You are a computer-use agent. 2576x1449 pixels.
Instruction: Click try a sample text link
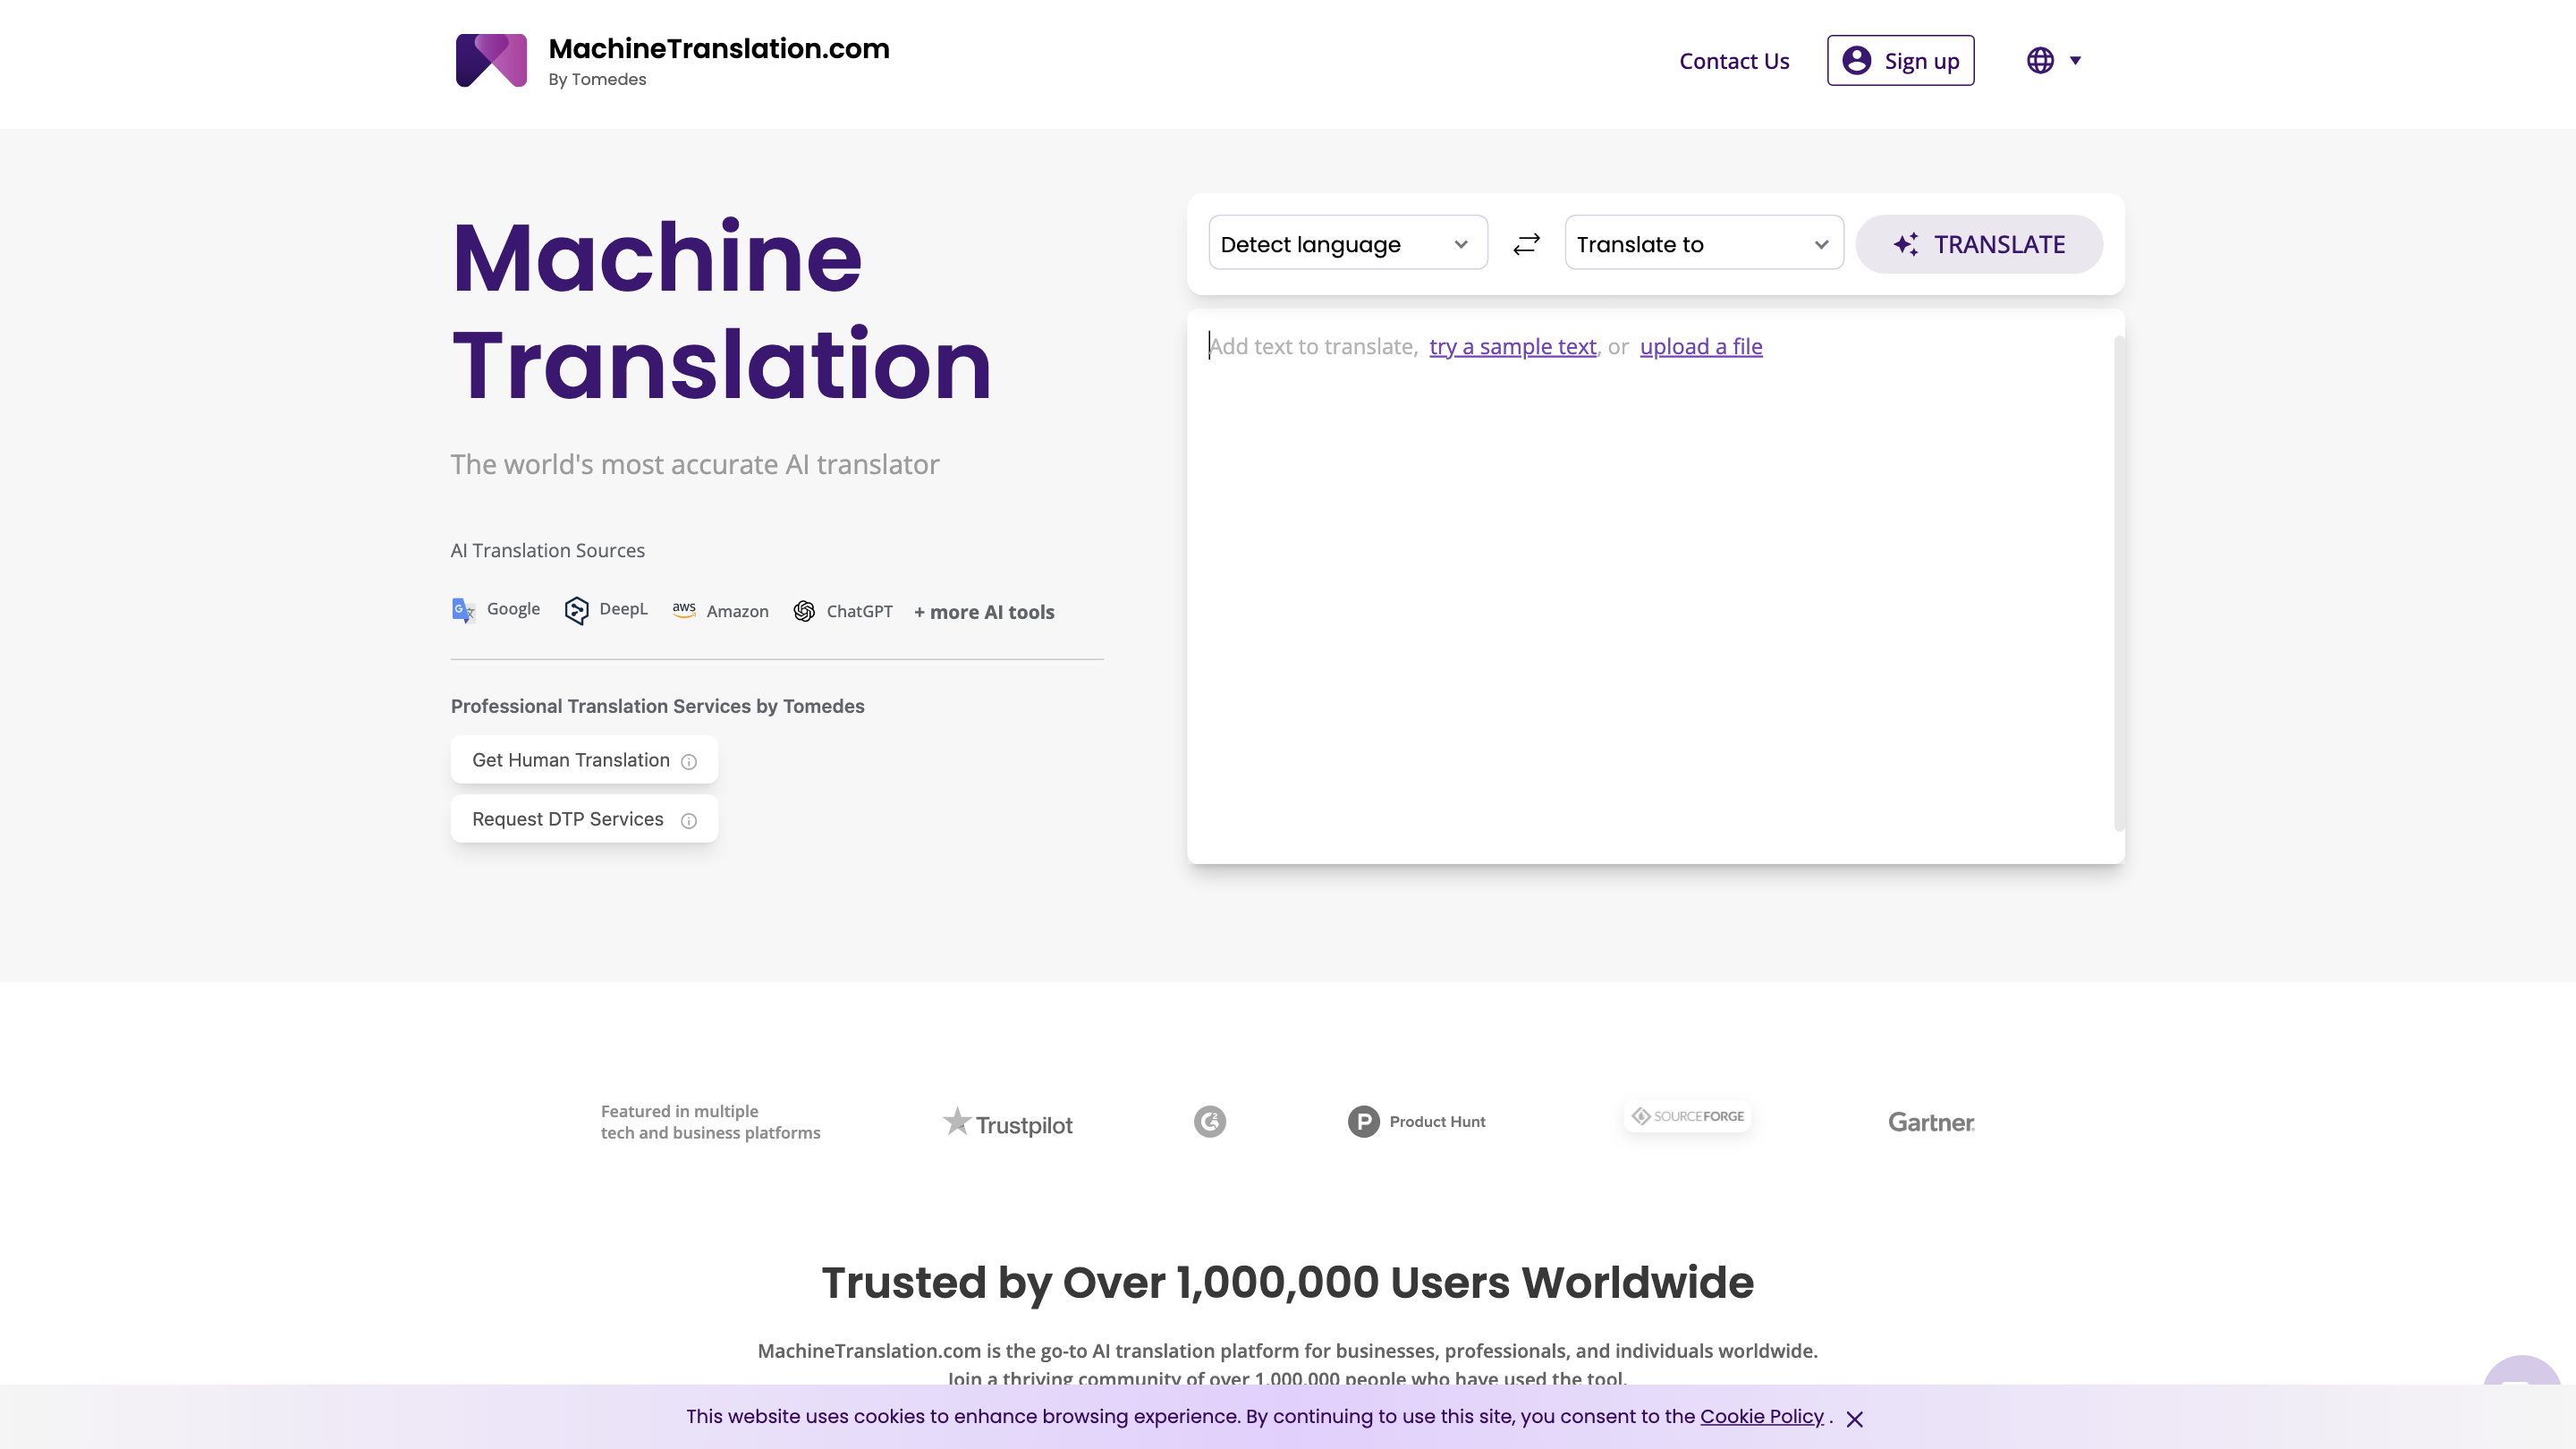pyautogui.click(x=1512, y=346)
